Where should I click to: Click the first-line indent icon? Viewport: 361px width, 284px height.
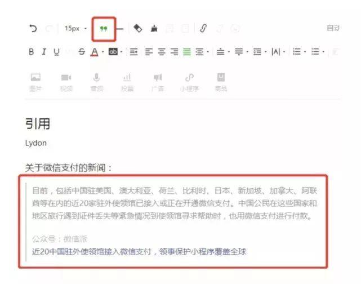pyautogui.click(x=133, y=52)
